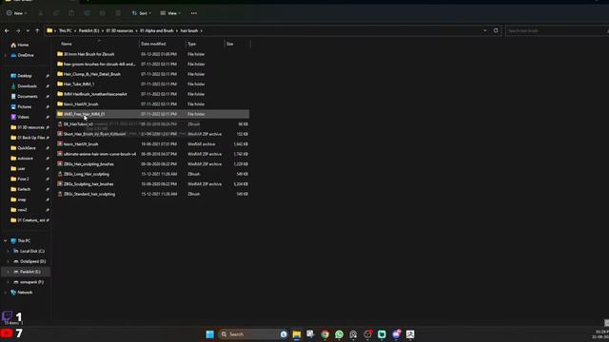Open the See more ellipsis menu
This screenshot has height=342, width=609.
194,13
